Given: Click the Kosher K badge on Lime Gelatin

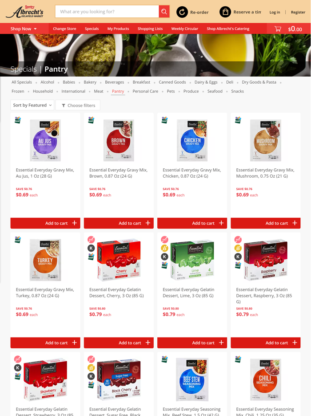Looking at the screenshot, I should [165, 257].
